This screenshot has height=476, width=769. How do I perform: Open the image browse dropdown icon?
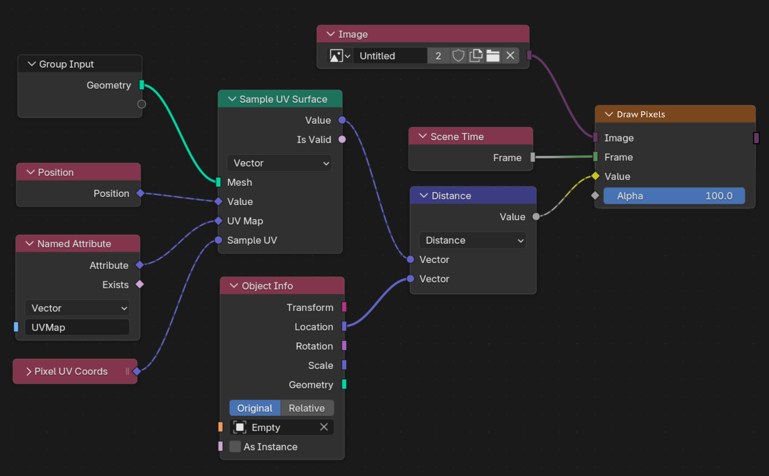(340, 56)
